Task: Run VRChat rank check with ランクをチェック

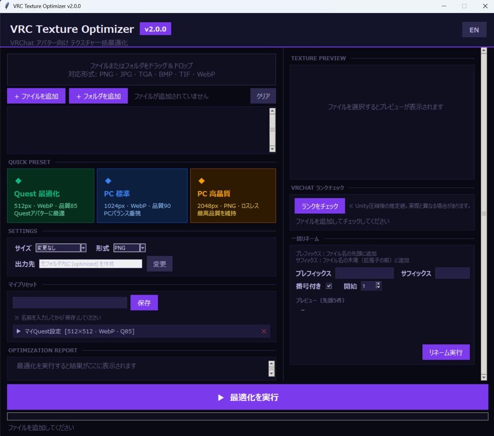Action: [x=319, y=206]
